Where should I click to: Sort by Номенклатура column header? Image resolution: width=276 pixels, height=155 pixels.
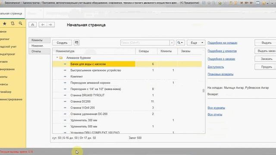pos(94,51)
